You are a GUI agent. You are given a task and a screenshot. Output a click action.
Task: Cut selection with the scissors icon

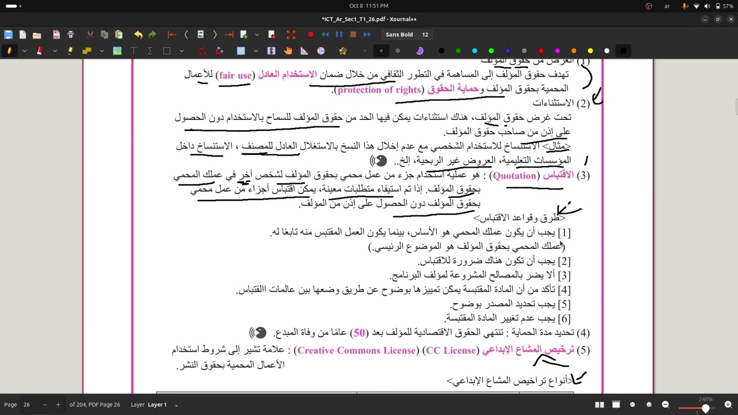tap(90, 35)
